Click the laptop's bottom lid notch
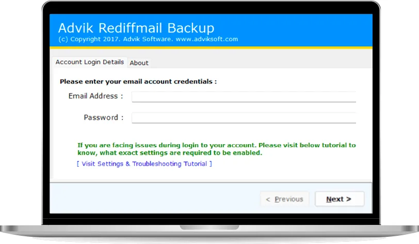 coord(209,227)
